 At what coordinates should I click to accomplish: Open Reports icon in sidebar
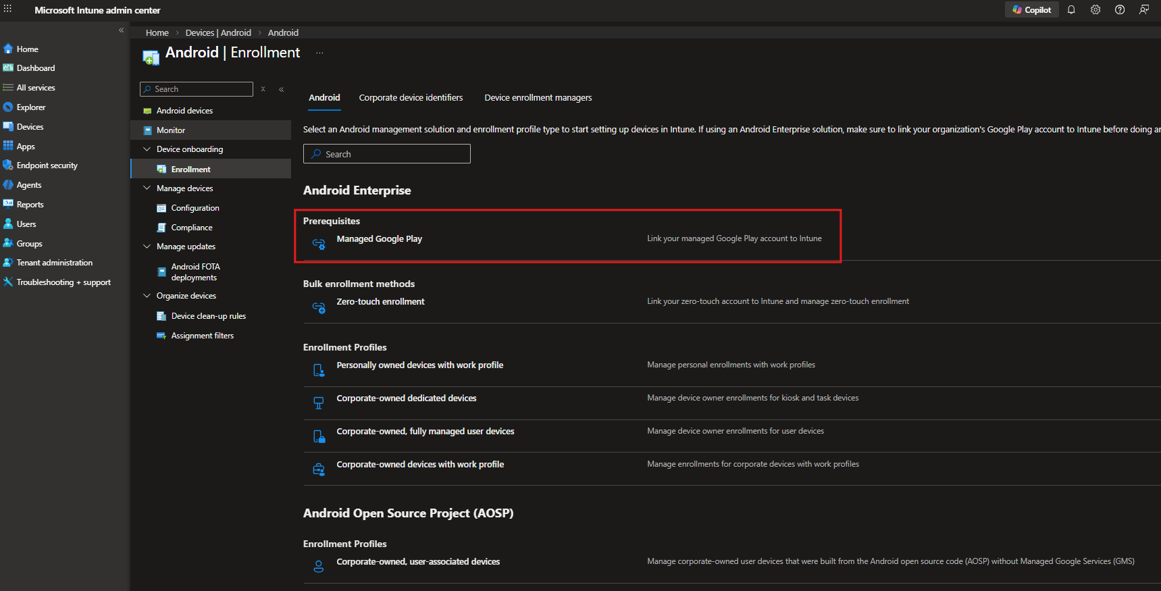[x=8, y=204]
